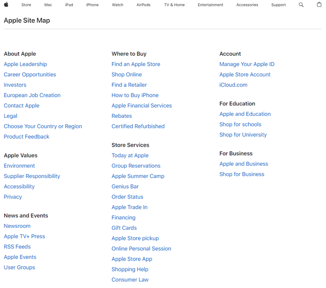Open Gift Cards link

click(x=124, y=228)
